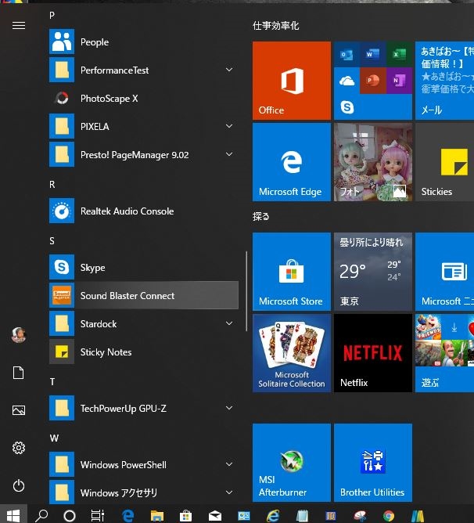
Task: Open Sound Blaster Connect
Action: 143,295
